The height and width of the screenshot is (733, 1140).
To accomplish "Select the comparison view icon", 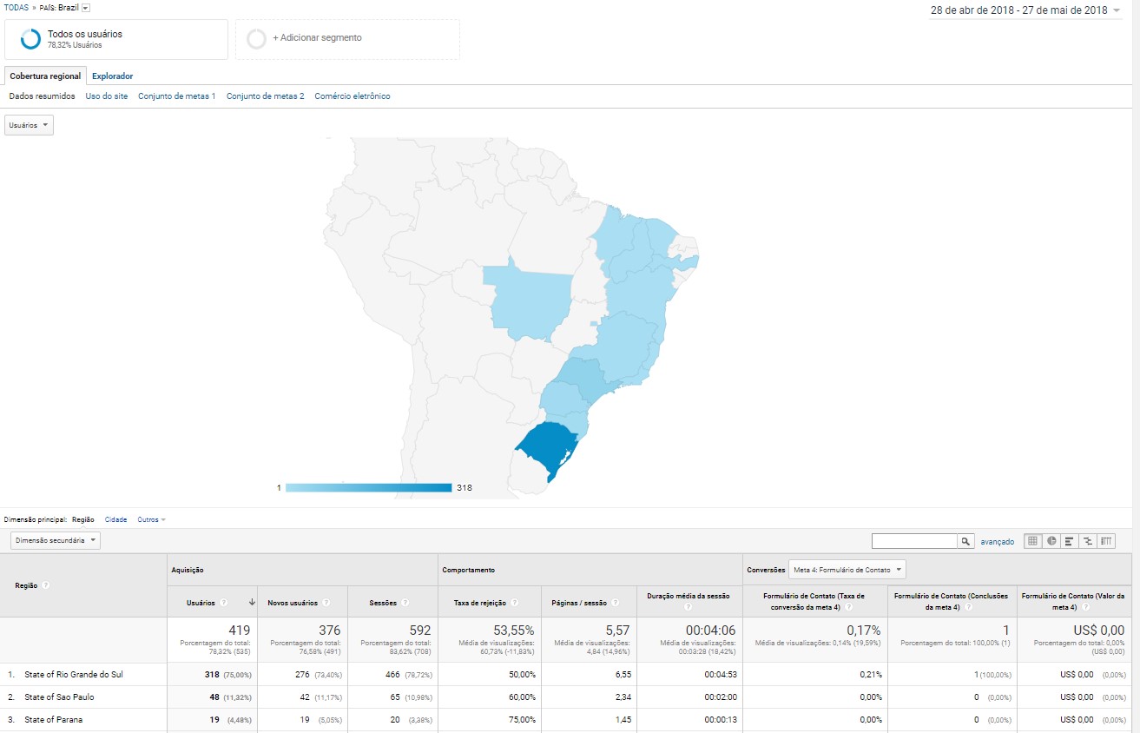I will point(1088,541).
